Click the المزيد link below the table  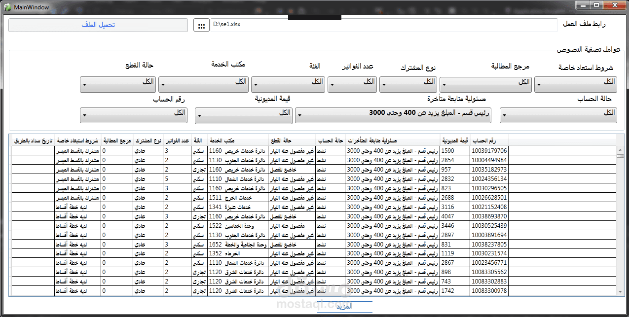(345, 307)
